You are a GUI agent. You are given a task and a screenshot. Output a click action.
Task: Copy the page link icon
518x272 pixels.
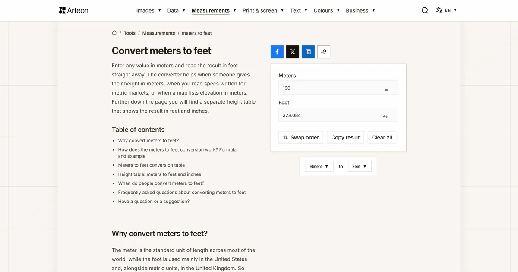324,52
